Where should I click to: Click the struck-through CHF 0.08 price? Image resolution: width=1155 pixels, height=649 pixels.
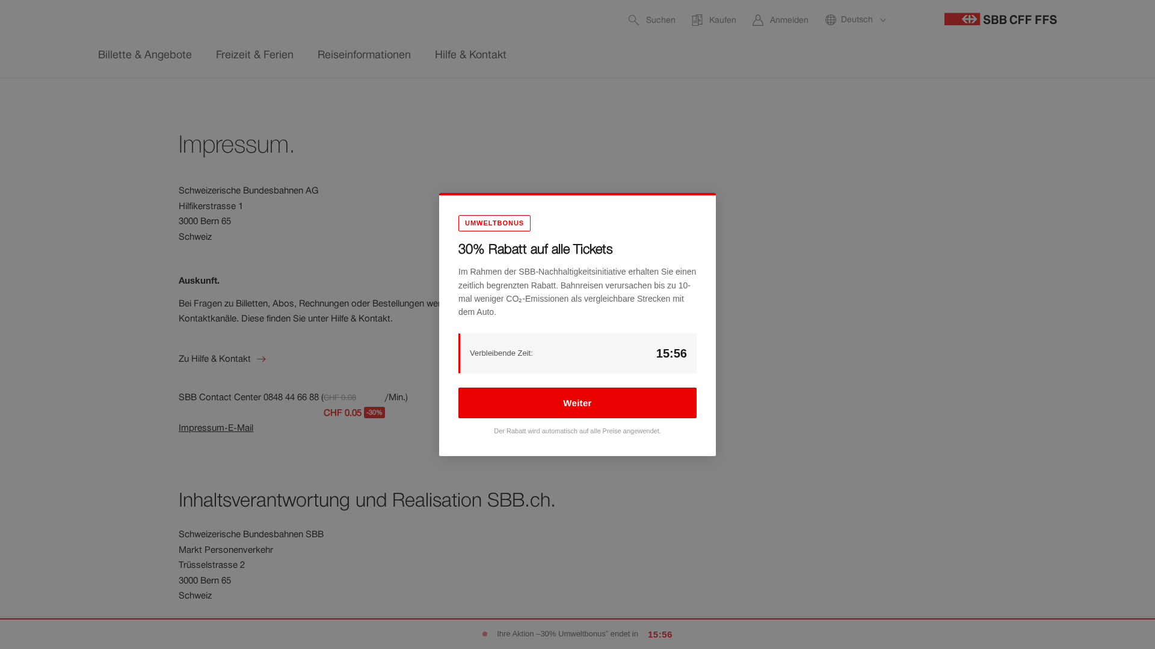tap(340, 398)
